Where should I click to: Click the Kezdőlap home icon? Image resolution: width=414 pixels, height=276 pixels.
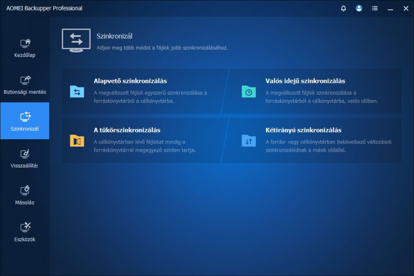point(25,43)
